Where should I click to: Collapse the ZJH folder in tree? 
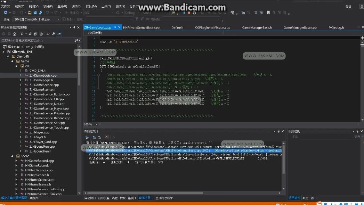(16, 66)
